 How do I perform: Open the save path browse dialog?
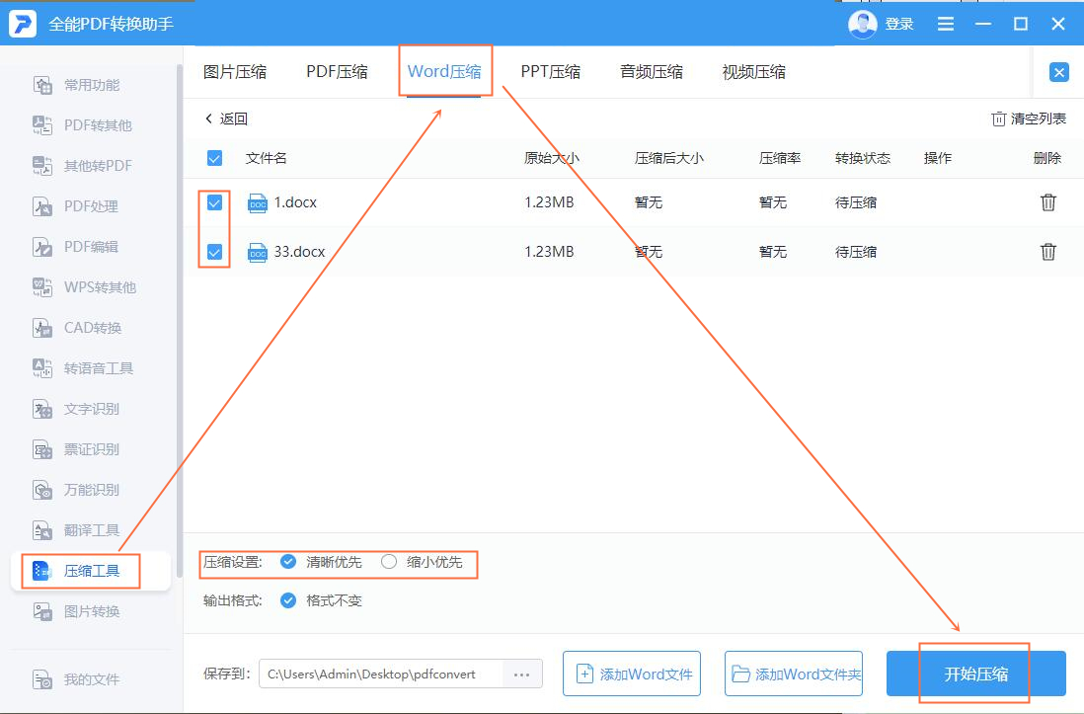coord(521,673)
